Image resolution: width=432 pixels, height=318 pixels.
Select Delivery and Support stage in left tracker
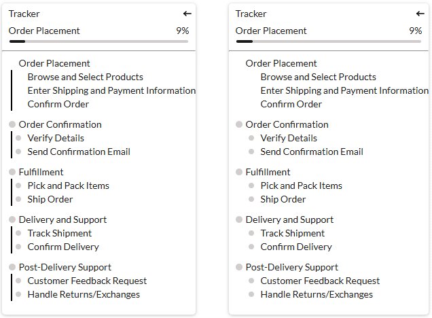coord(62,219)
